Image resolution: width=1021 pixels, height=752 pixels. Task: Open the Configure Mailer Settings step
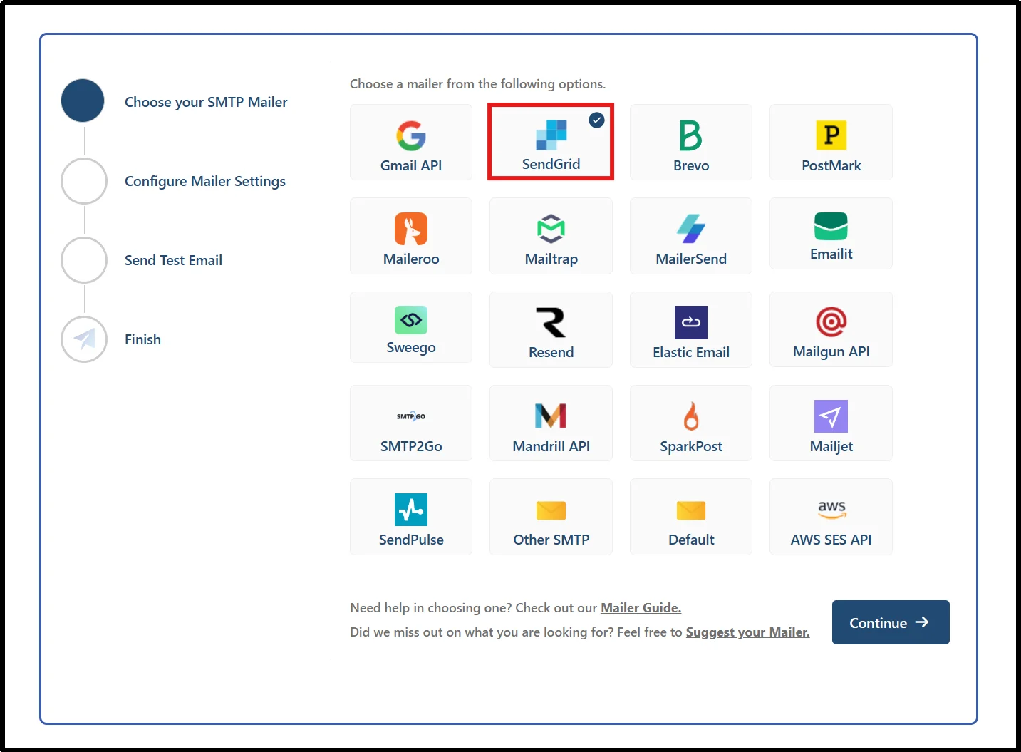[205, 181]
